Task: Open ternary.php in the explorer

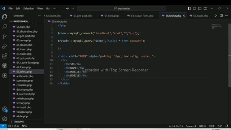Action: (23, 103)
